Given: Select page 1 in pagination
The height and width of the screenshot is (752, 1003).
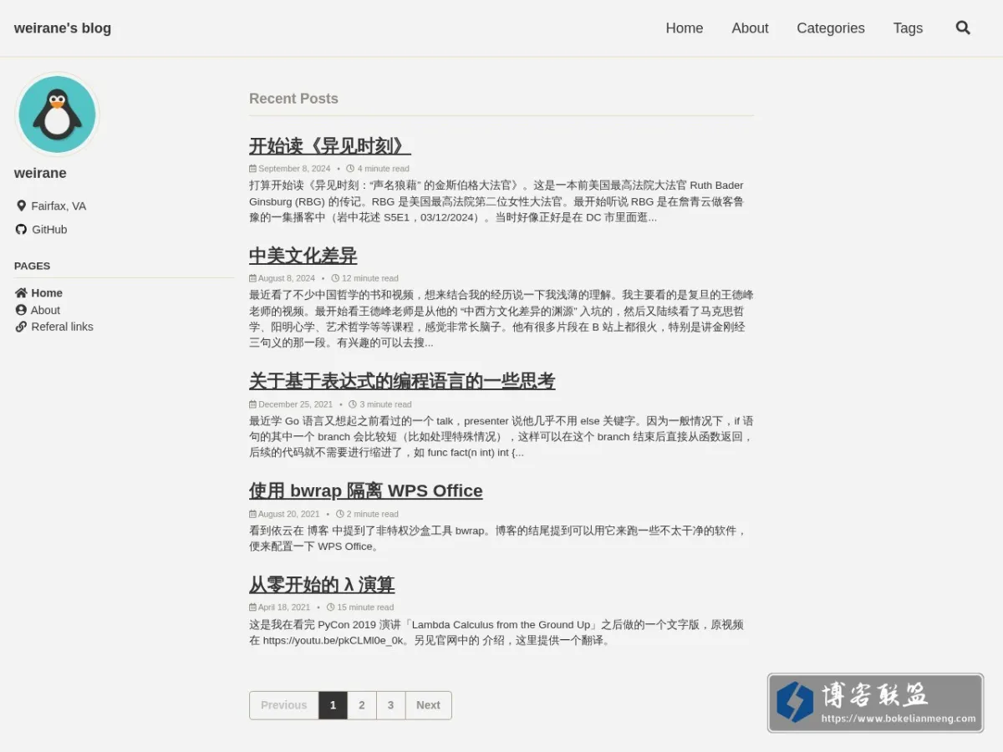Looking at the screenshot, I should click(333, 705).
